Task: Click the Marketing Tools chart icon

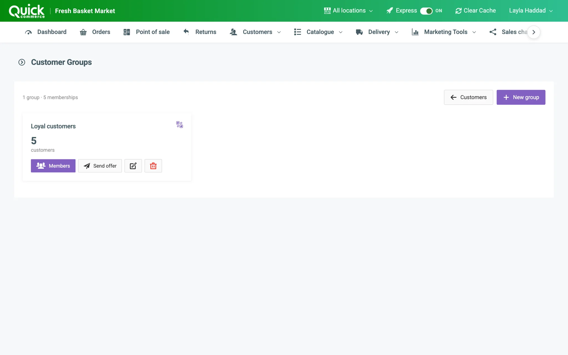Action: [x=415, y=32]
